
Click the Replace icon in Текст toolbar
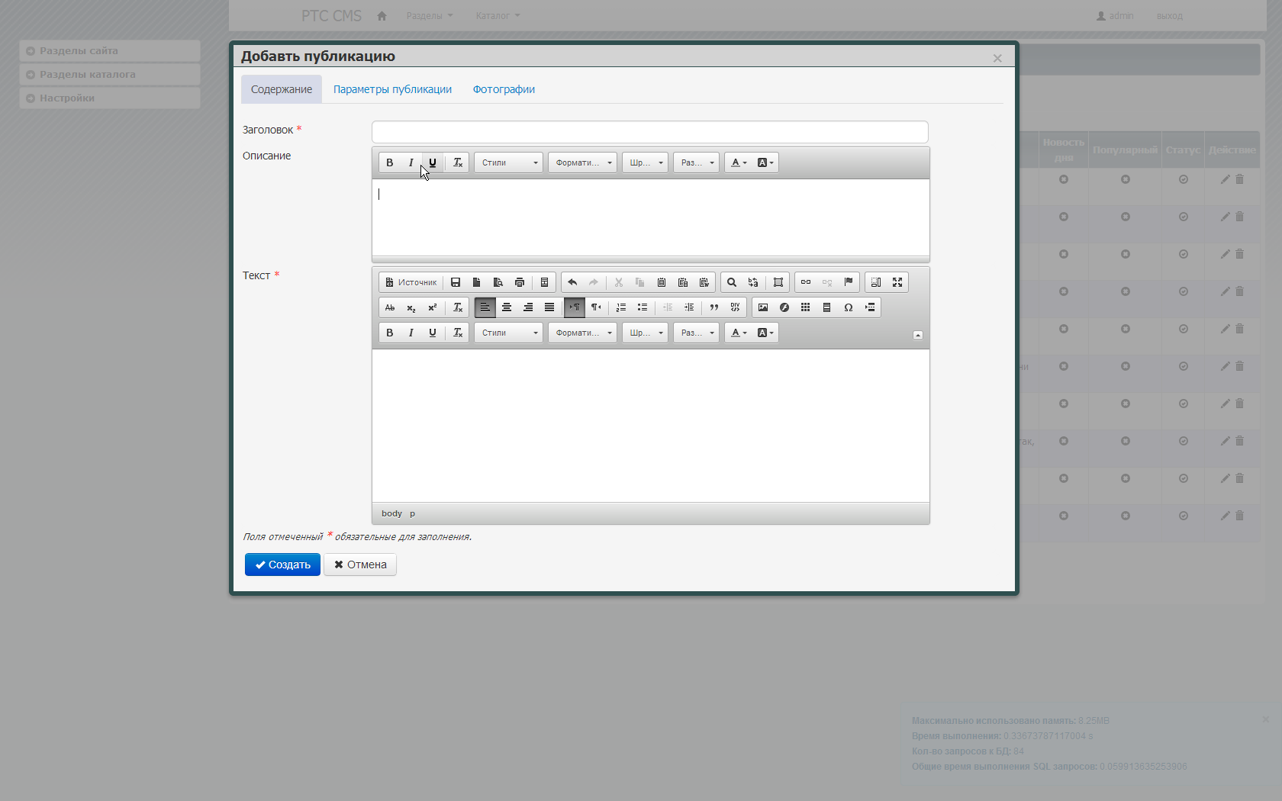click(753, 282)
